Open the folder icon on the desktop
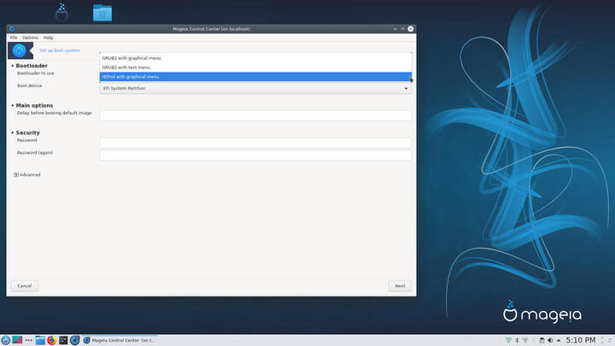 coord(102,13)
